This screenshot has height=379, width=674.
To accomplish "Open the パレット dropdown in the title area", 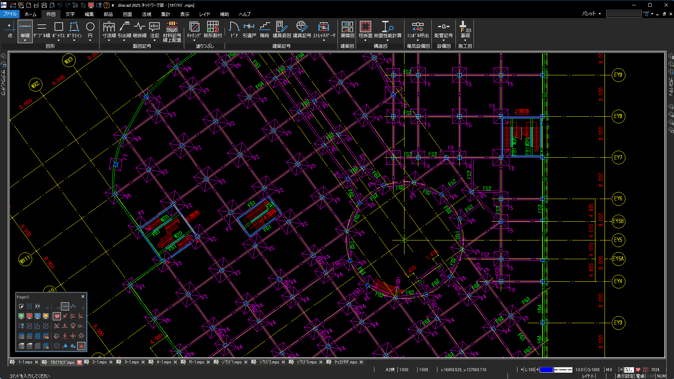I will point(591,14).
